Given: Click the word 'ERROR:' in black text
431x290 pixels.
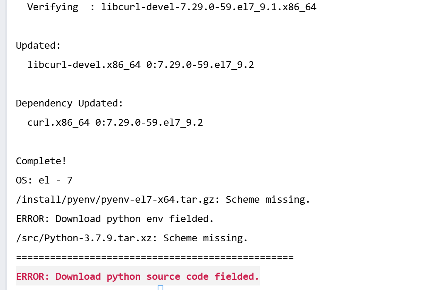Looking at the screenshot, I should (x=33, y=219).
